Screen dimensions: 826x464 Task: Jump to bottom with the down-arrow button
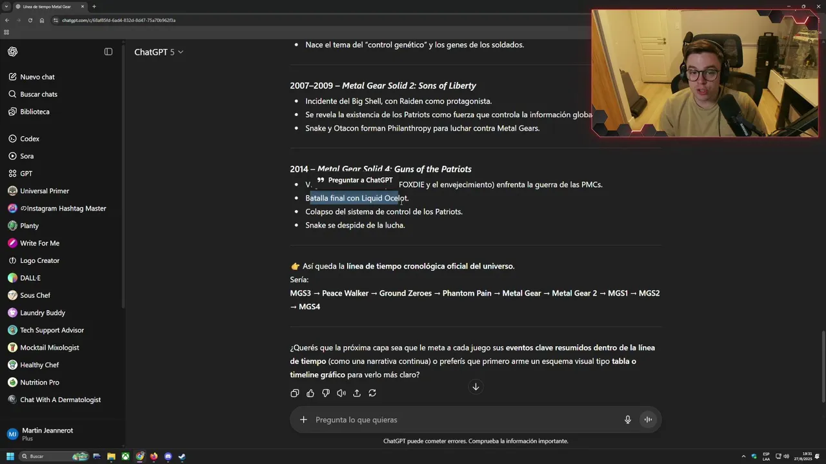(476, 387)
